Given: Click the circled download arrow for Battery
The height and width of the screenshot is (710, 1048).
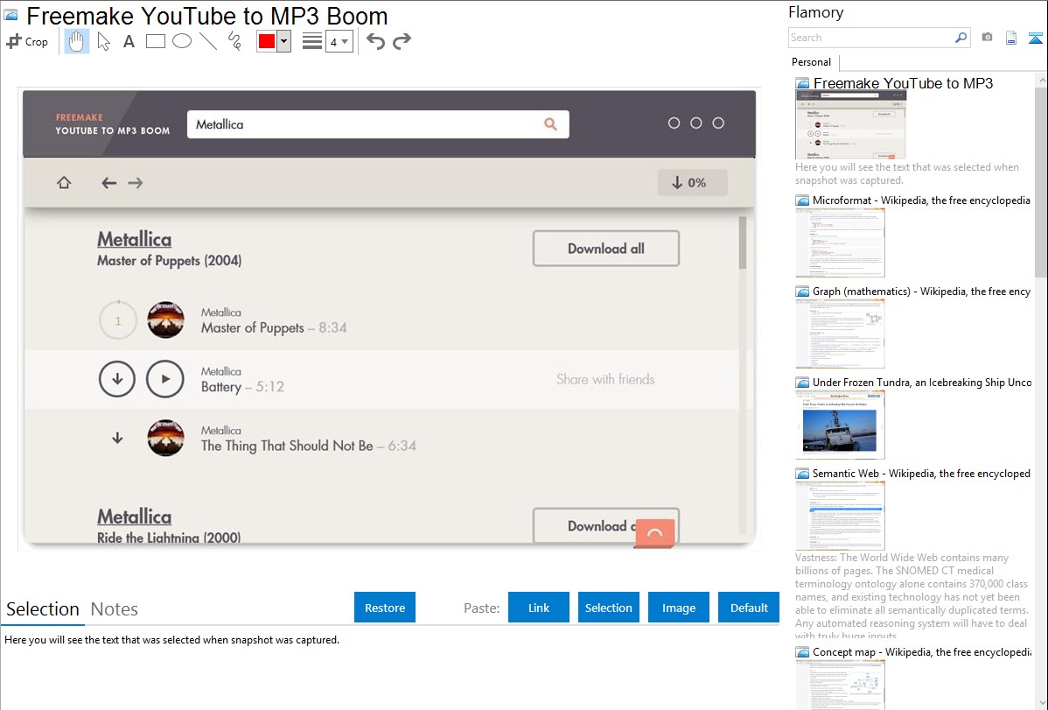Looking at the screenshot, I should (117, 379).
